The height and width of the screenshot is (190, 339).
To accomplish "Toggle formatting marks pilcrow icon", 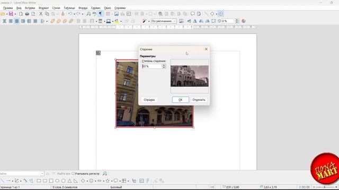I will point(101,14).
